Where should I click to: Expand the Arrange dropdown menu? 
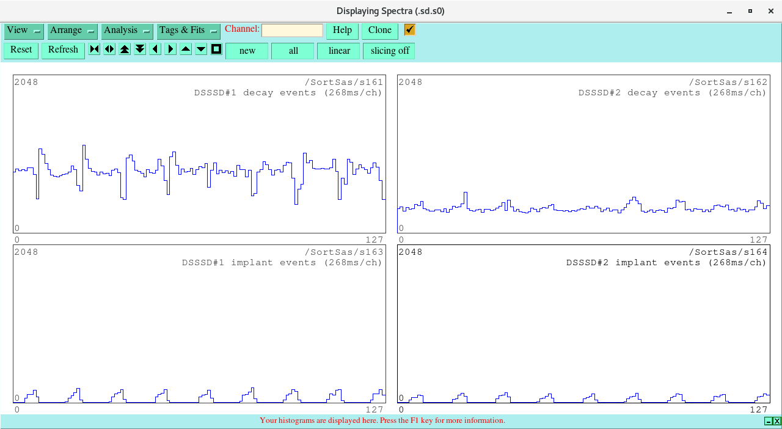point(72,31)
